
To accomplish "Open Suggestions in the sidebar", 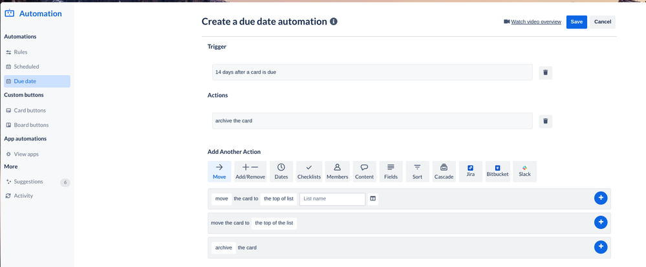I will pos(28,181).
